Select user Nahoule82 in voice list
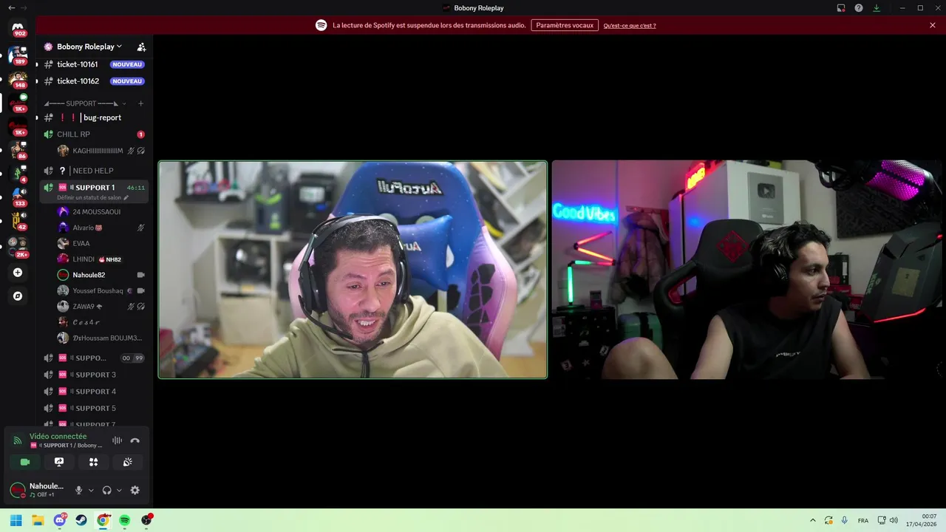The width and height of the screenshot is (946, 532). (102, 275)
